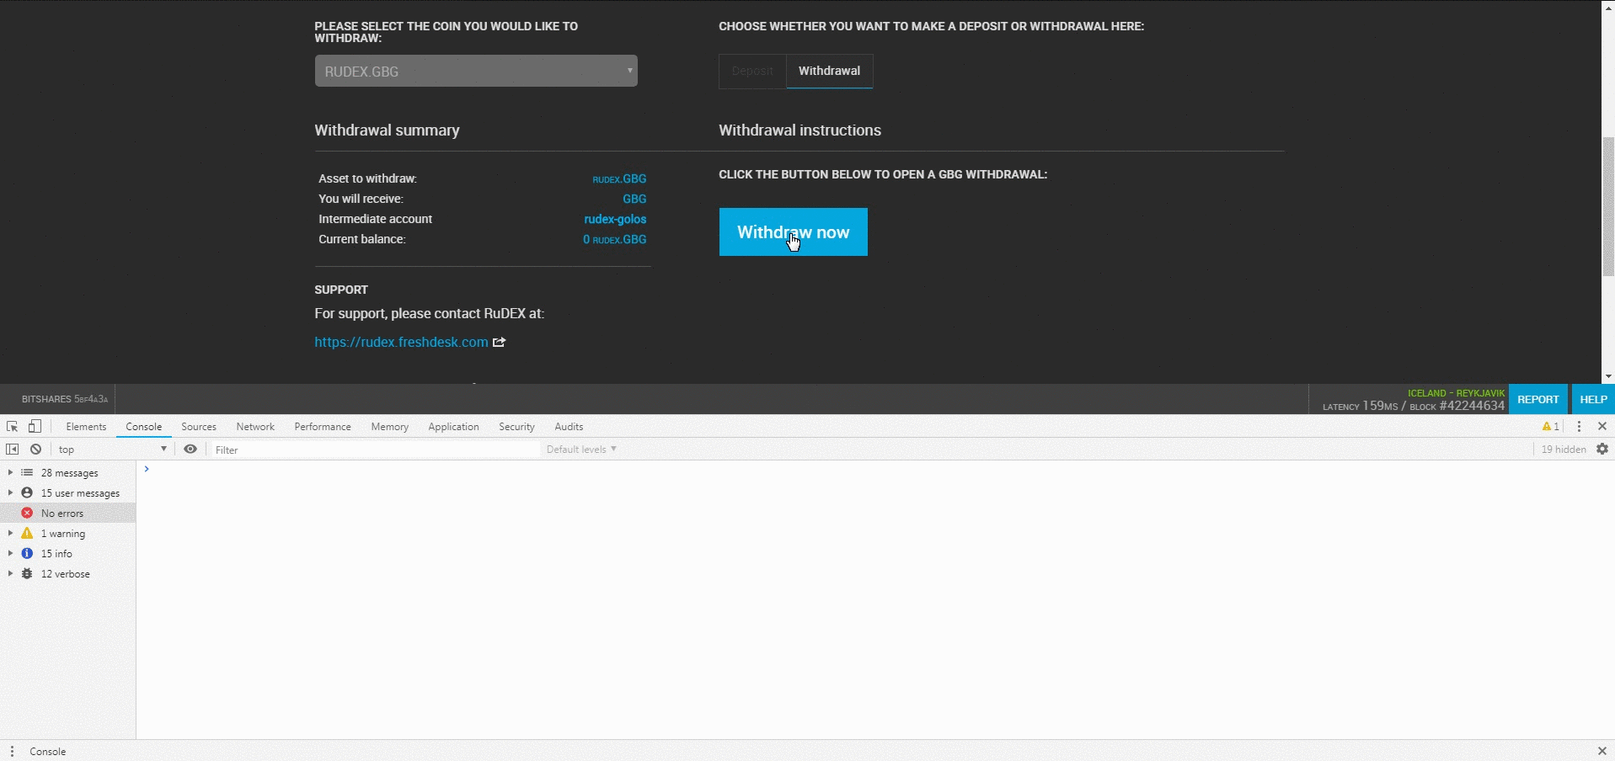Select the Deposit option
This screenshot has height=761, width=1615.
752,72
